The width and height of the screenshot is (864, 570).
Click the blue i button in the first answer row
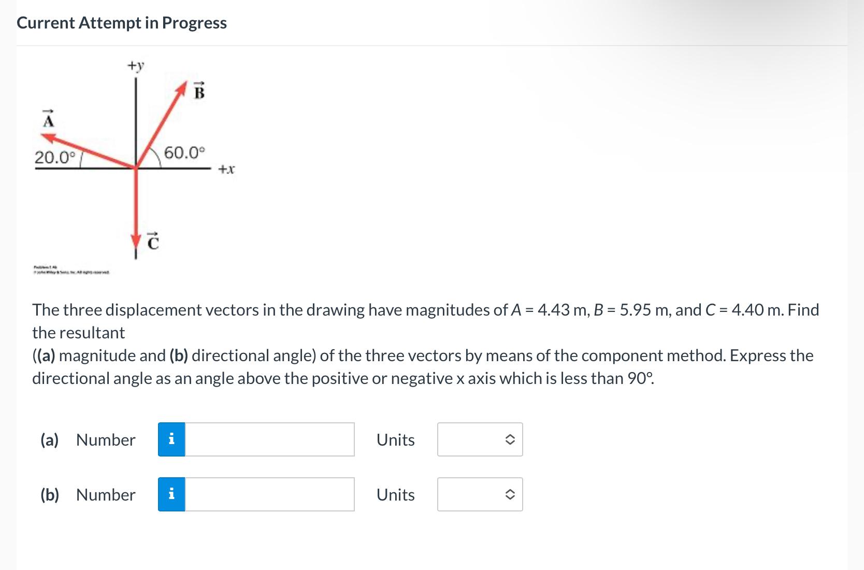(x=172, y=439)
